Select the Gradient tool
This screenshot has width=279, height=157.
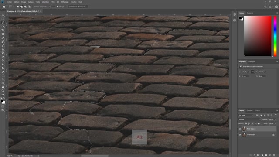coord(3,61)
